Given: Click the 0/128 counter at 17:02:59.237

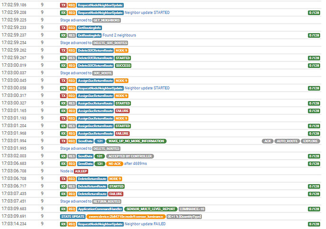Looking at the screenshot, I should 314,35.
